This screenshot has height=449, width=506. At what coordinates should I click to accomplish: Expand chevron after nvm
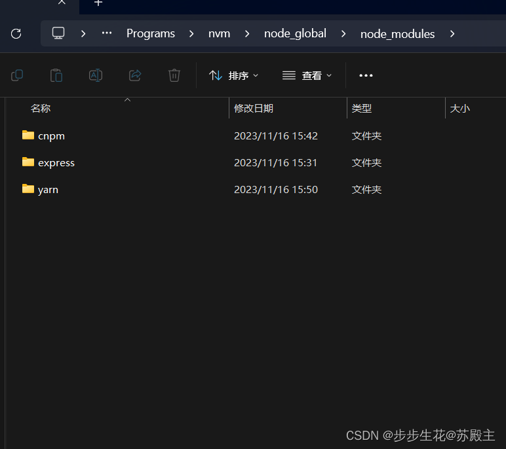pyautogui.click(x=247, y=33)
